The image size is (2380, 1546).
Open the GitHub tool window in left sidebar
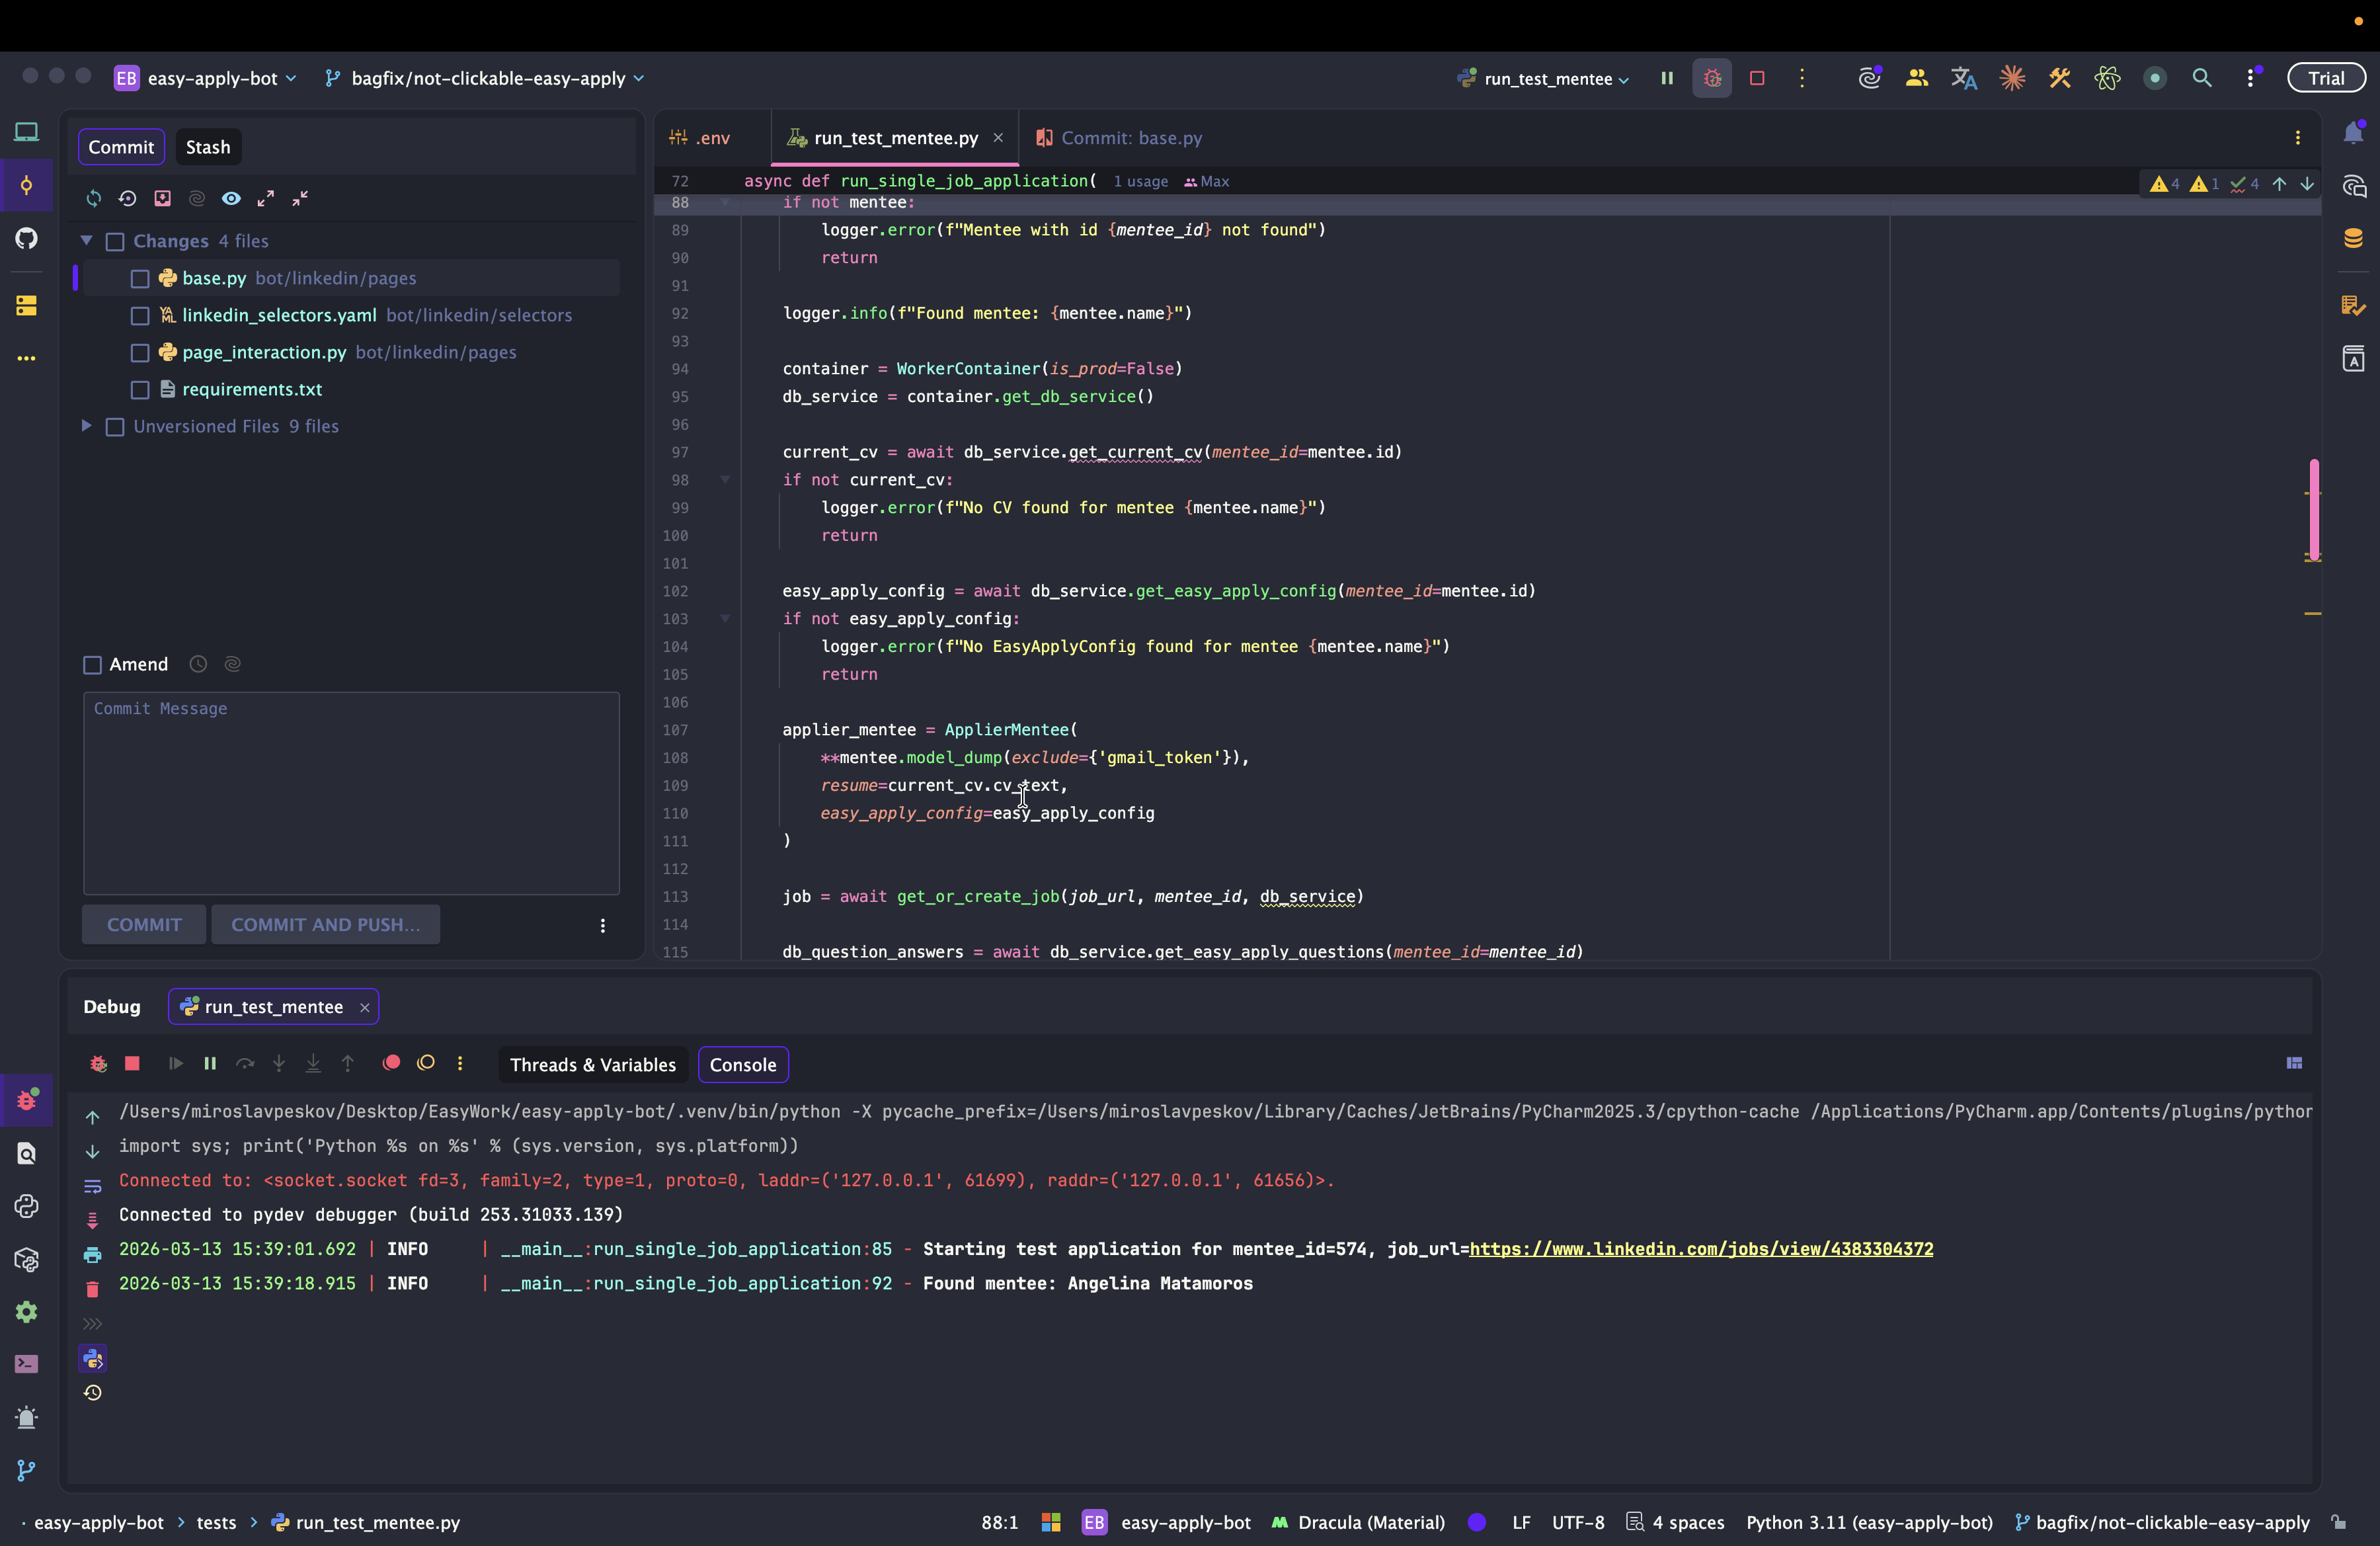tap(27, 238)
